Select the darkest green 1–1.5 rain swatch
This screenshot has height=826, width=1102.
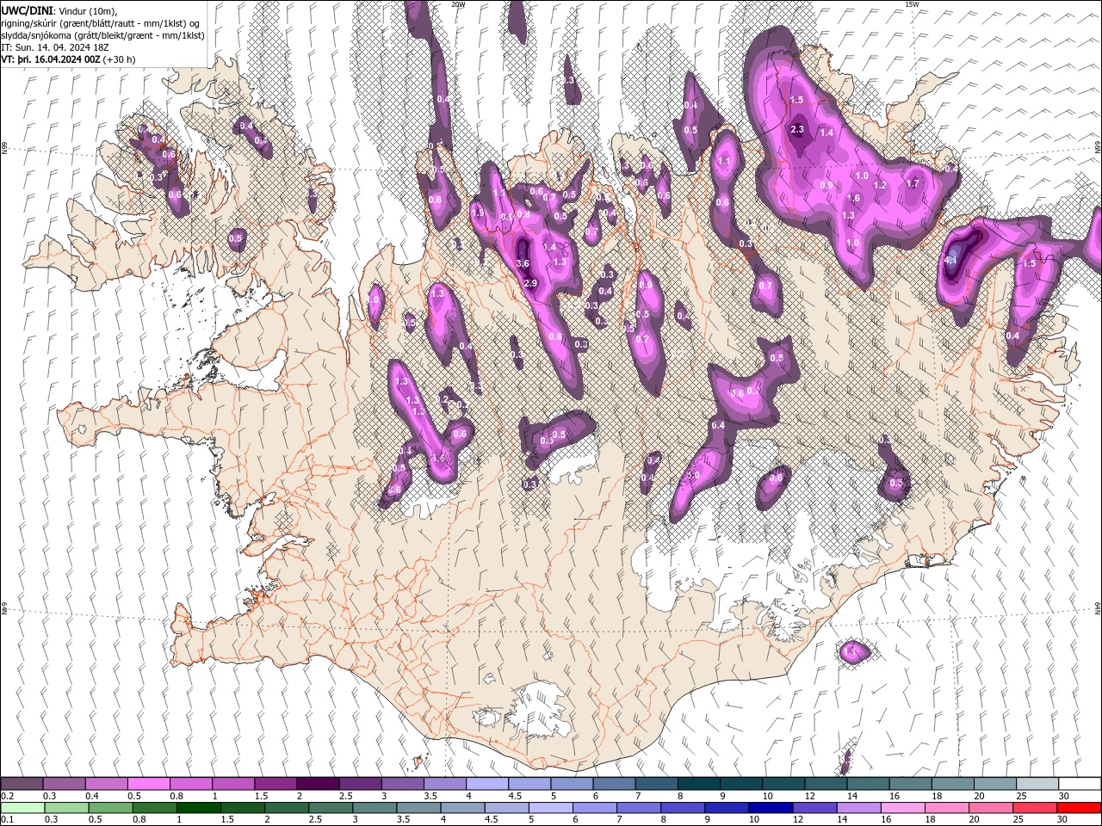tap(199, 808)
